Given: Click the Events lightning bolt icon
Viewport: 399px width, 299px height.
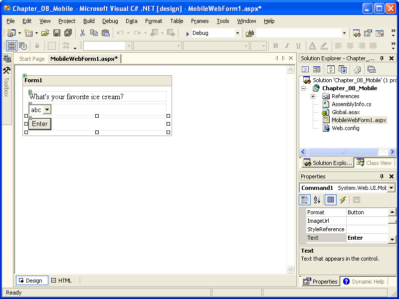Looking at the screenshot, I should [x=343, y=200].
